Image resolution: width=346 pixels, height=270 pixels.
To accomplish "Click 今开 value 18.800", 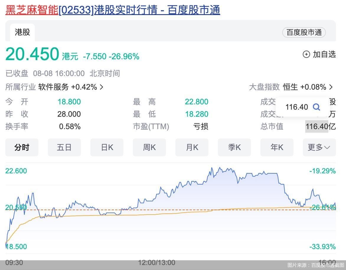I will pyautogui.click(x=69, y=102).
